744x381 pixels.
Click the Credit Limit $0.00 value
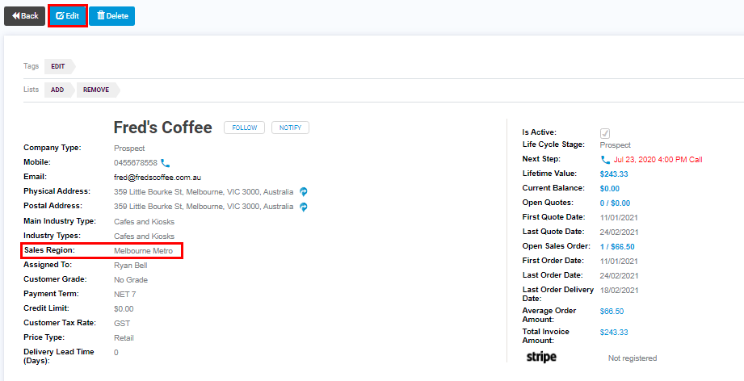coord(124,309)
